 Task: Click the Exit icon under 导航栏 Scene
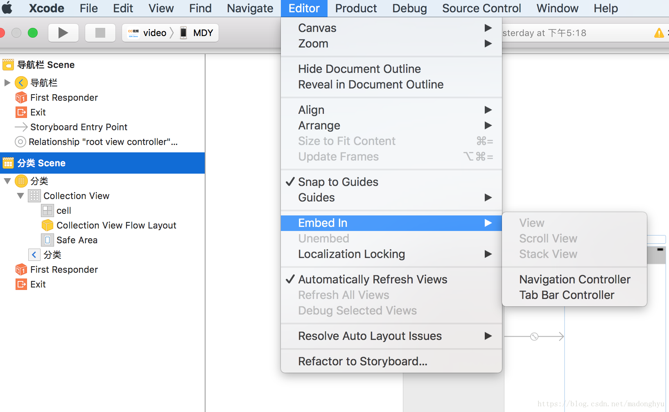click(x=21, y=112)
